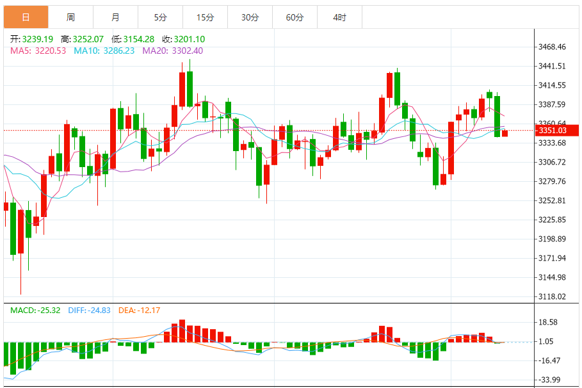Click the high price value 3252.07
This screenshot has height=388, width=582.
88,39
